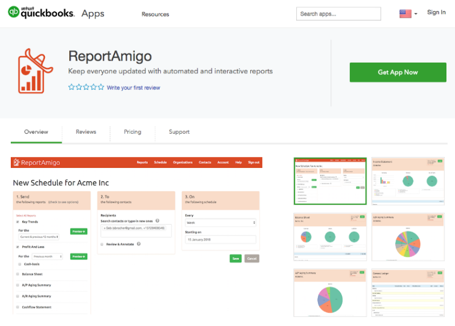
Task: Click the ReportAmigo logo in orange banner
Action: [37, 162]
